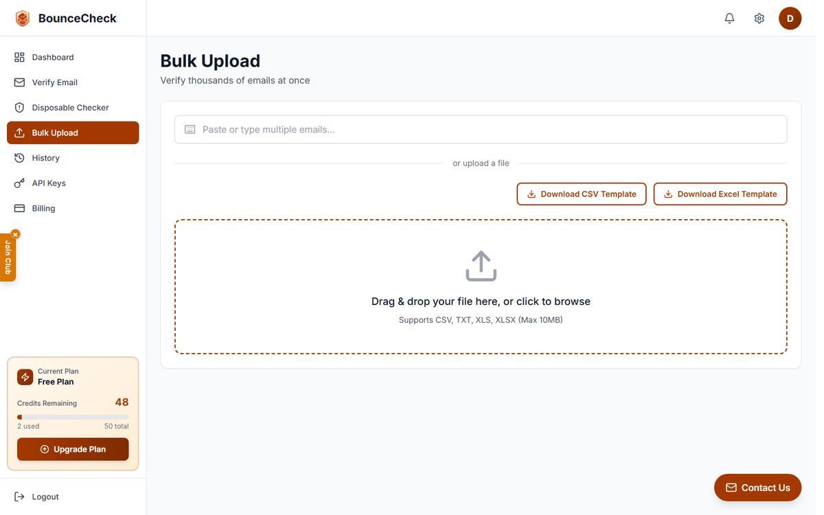Viewport: 824px width, 515px height.
Task: Open notifications bell icon
Action: 729,19
